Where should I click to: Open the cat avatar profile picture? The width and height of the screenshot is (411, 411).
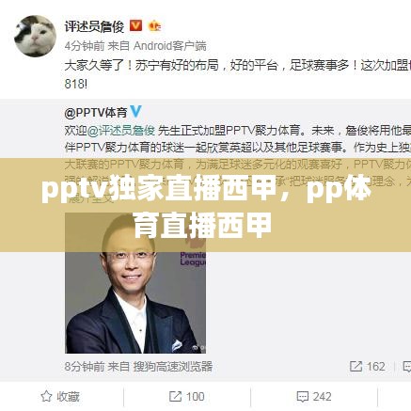click(35, 36)
